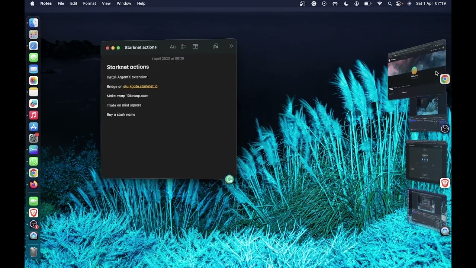Open the File menu

[61, 3]
